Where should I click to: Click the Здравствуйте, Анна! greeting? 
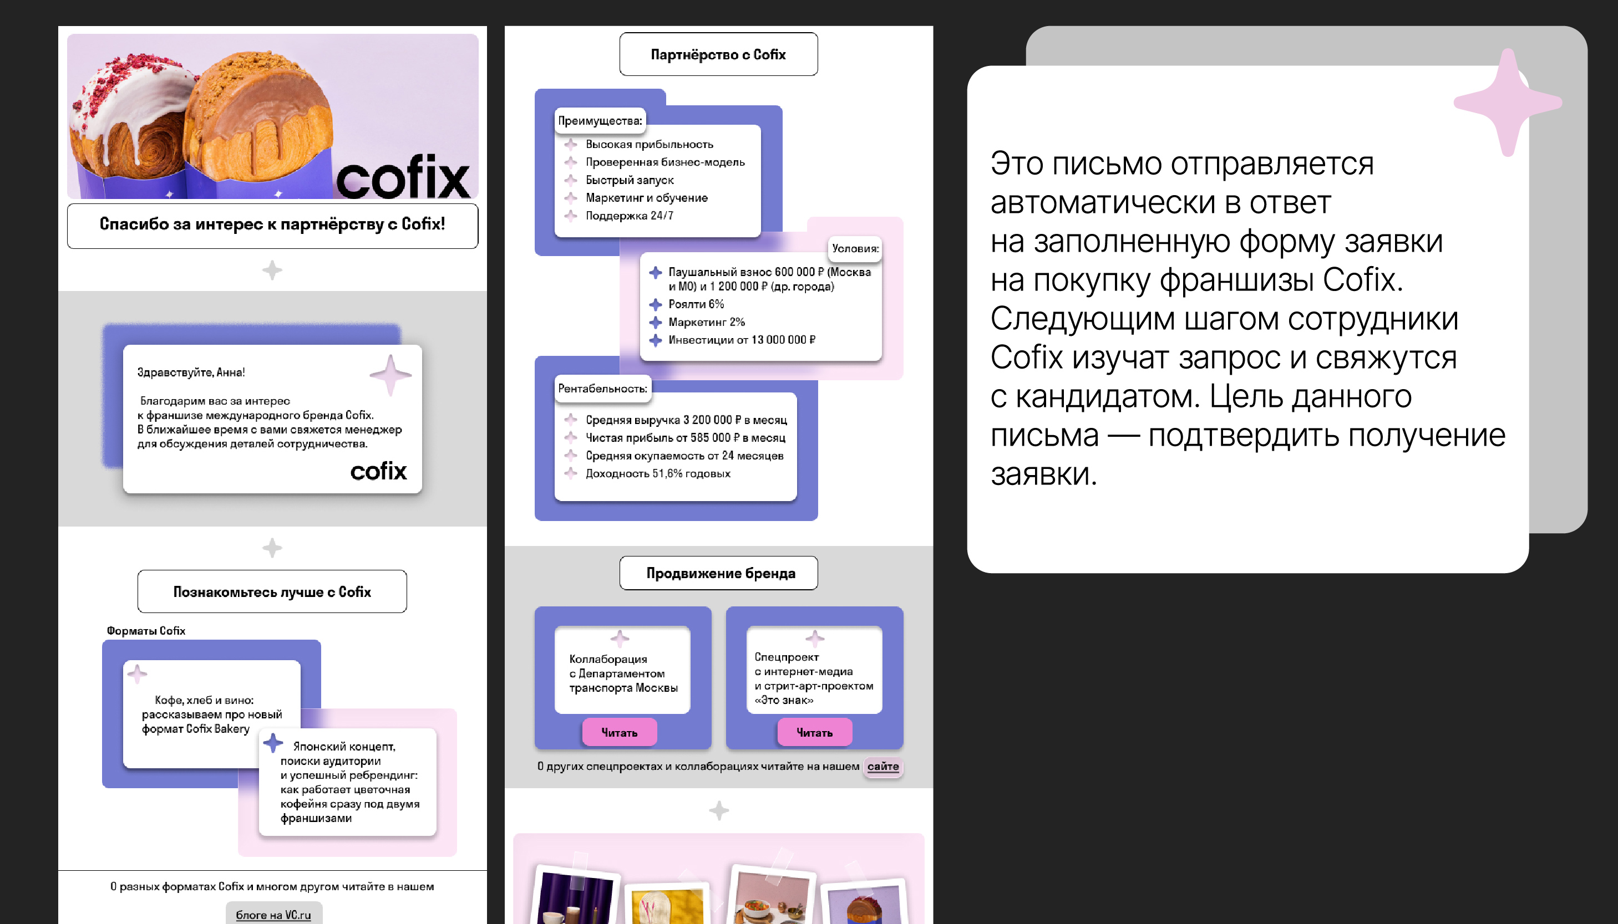(x=191, y=372)
